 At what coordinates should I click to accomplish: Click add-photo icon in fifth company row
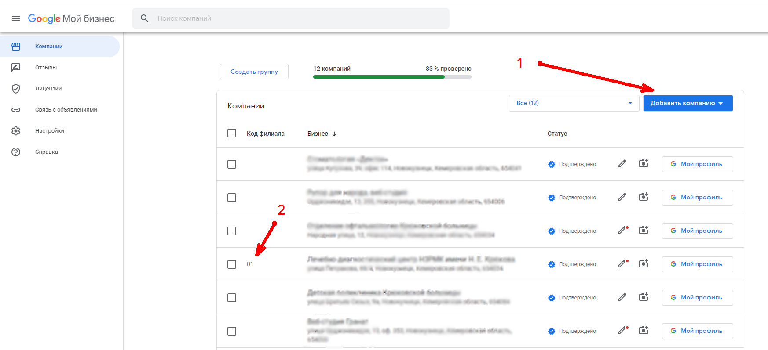(644, 297)
